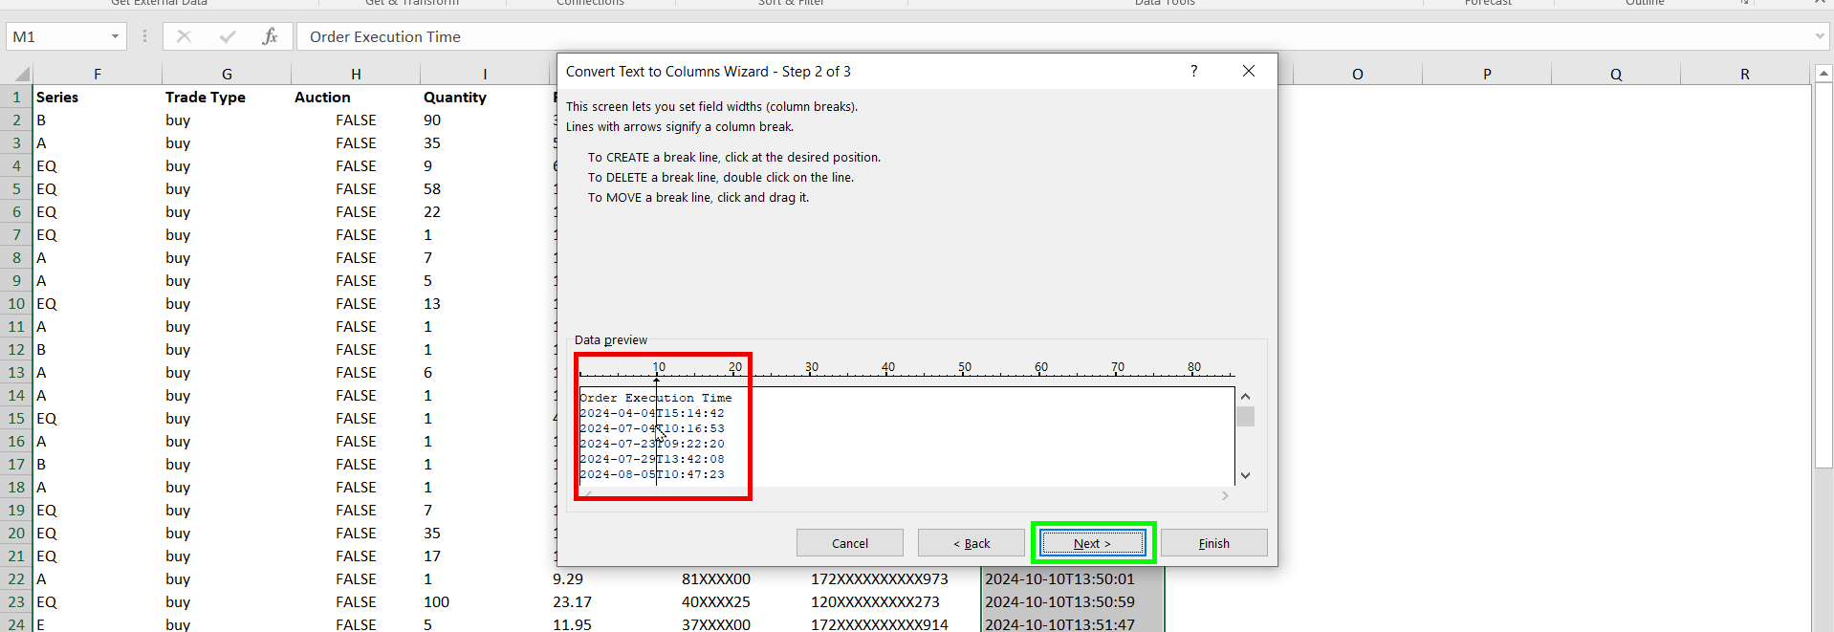Click cell with value 23.17

click(614, 601)
